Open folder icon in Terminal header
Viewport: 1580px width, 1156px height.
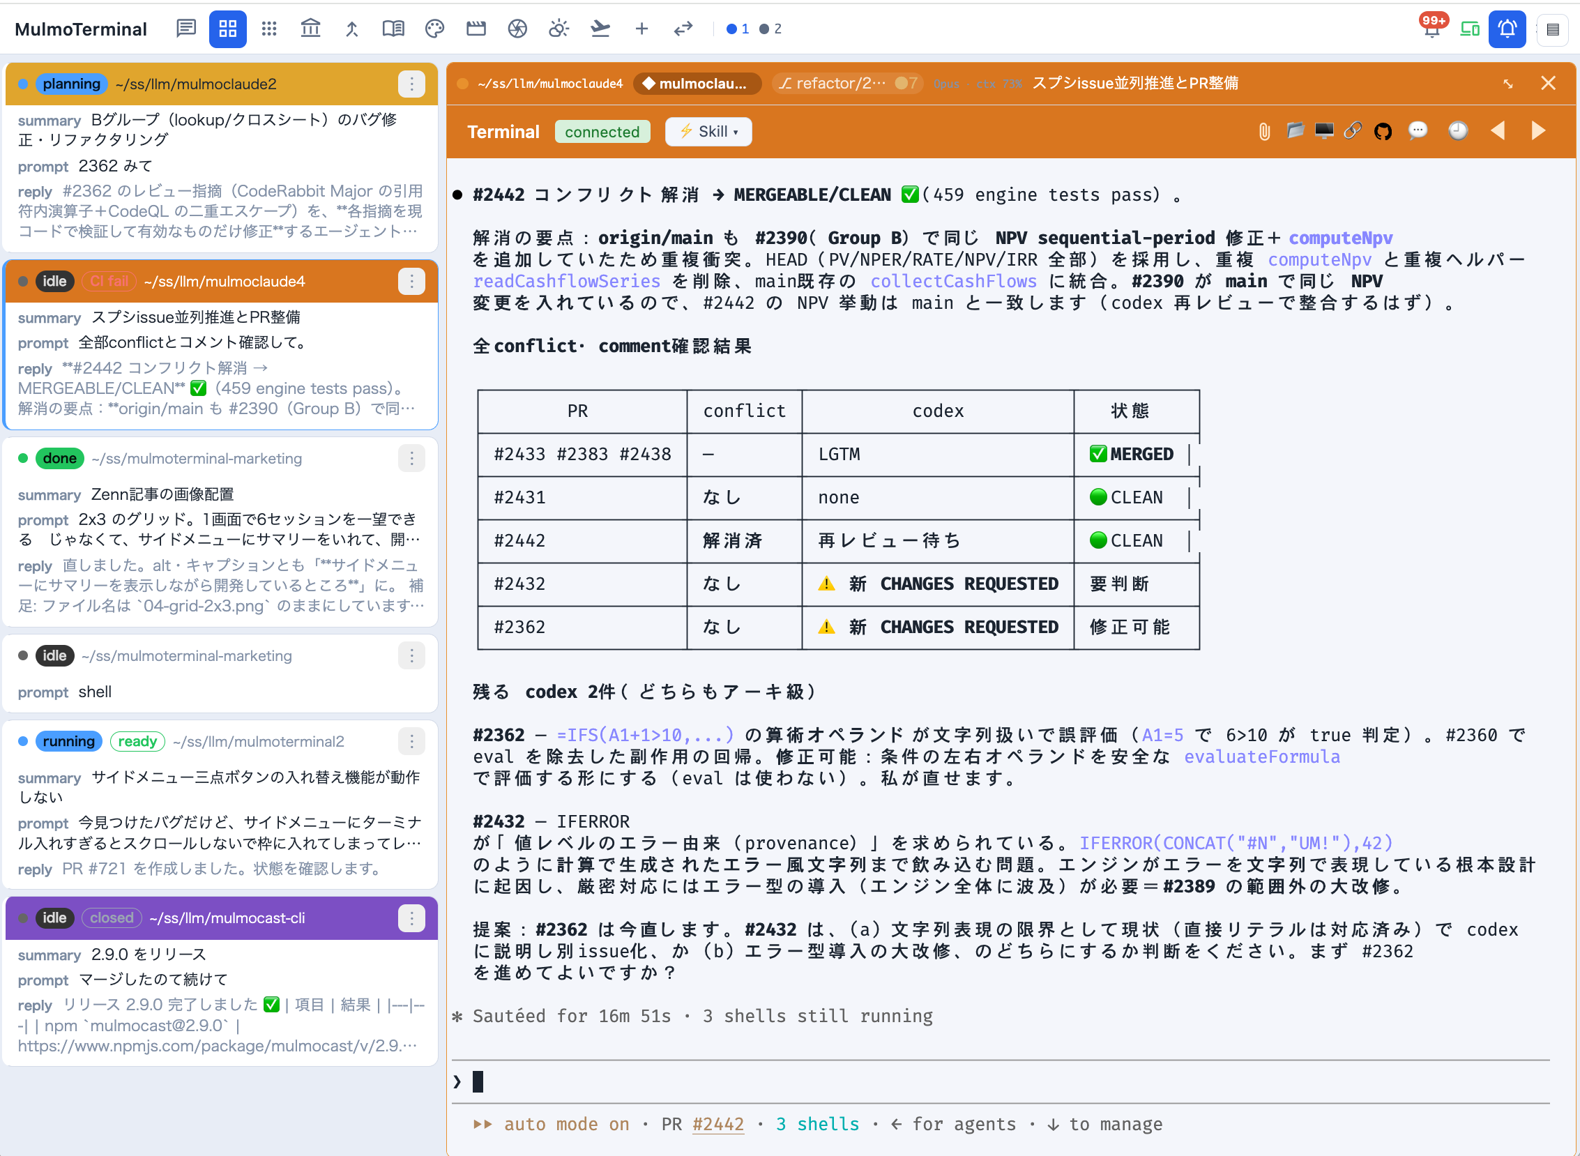click(x=1296, y=131)
